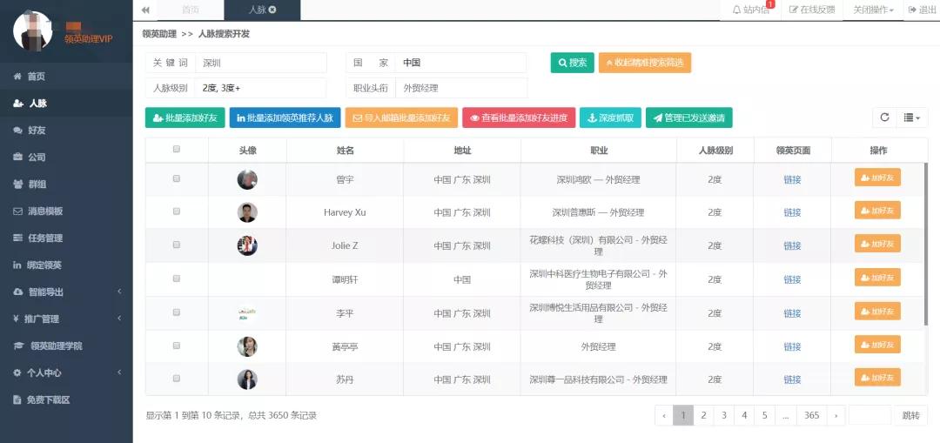Click the 职业头衔 input field

click(x=461, y=88)
